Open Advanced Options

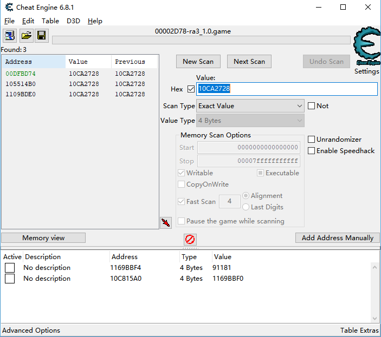(x=31, y=331)
